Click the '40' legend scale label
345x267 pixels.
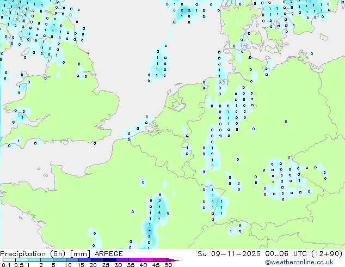click(143, 265)
